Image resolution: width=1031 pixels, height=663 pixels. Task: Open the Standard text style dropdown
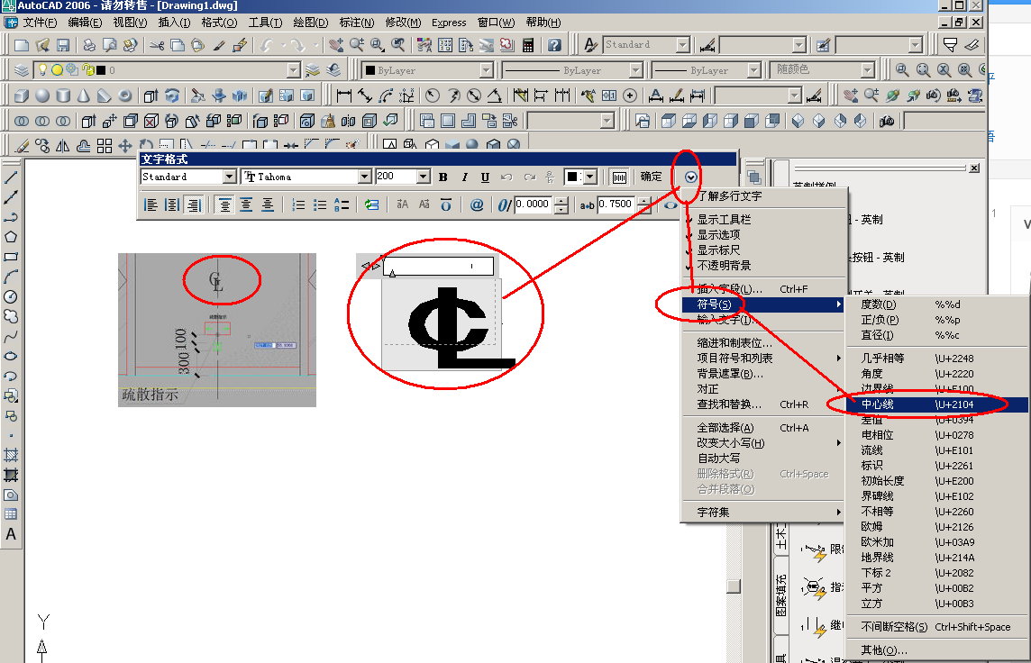[x=230, y=176]
